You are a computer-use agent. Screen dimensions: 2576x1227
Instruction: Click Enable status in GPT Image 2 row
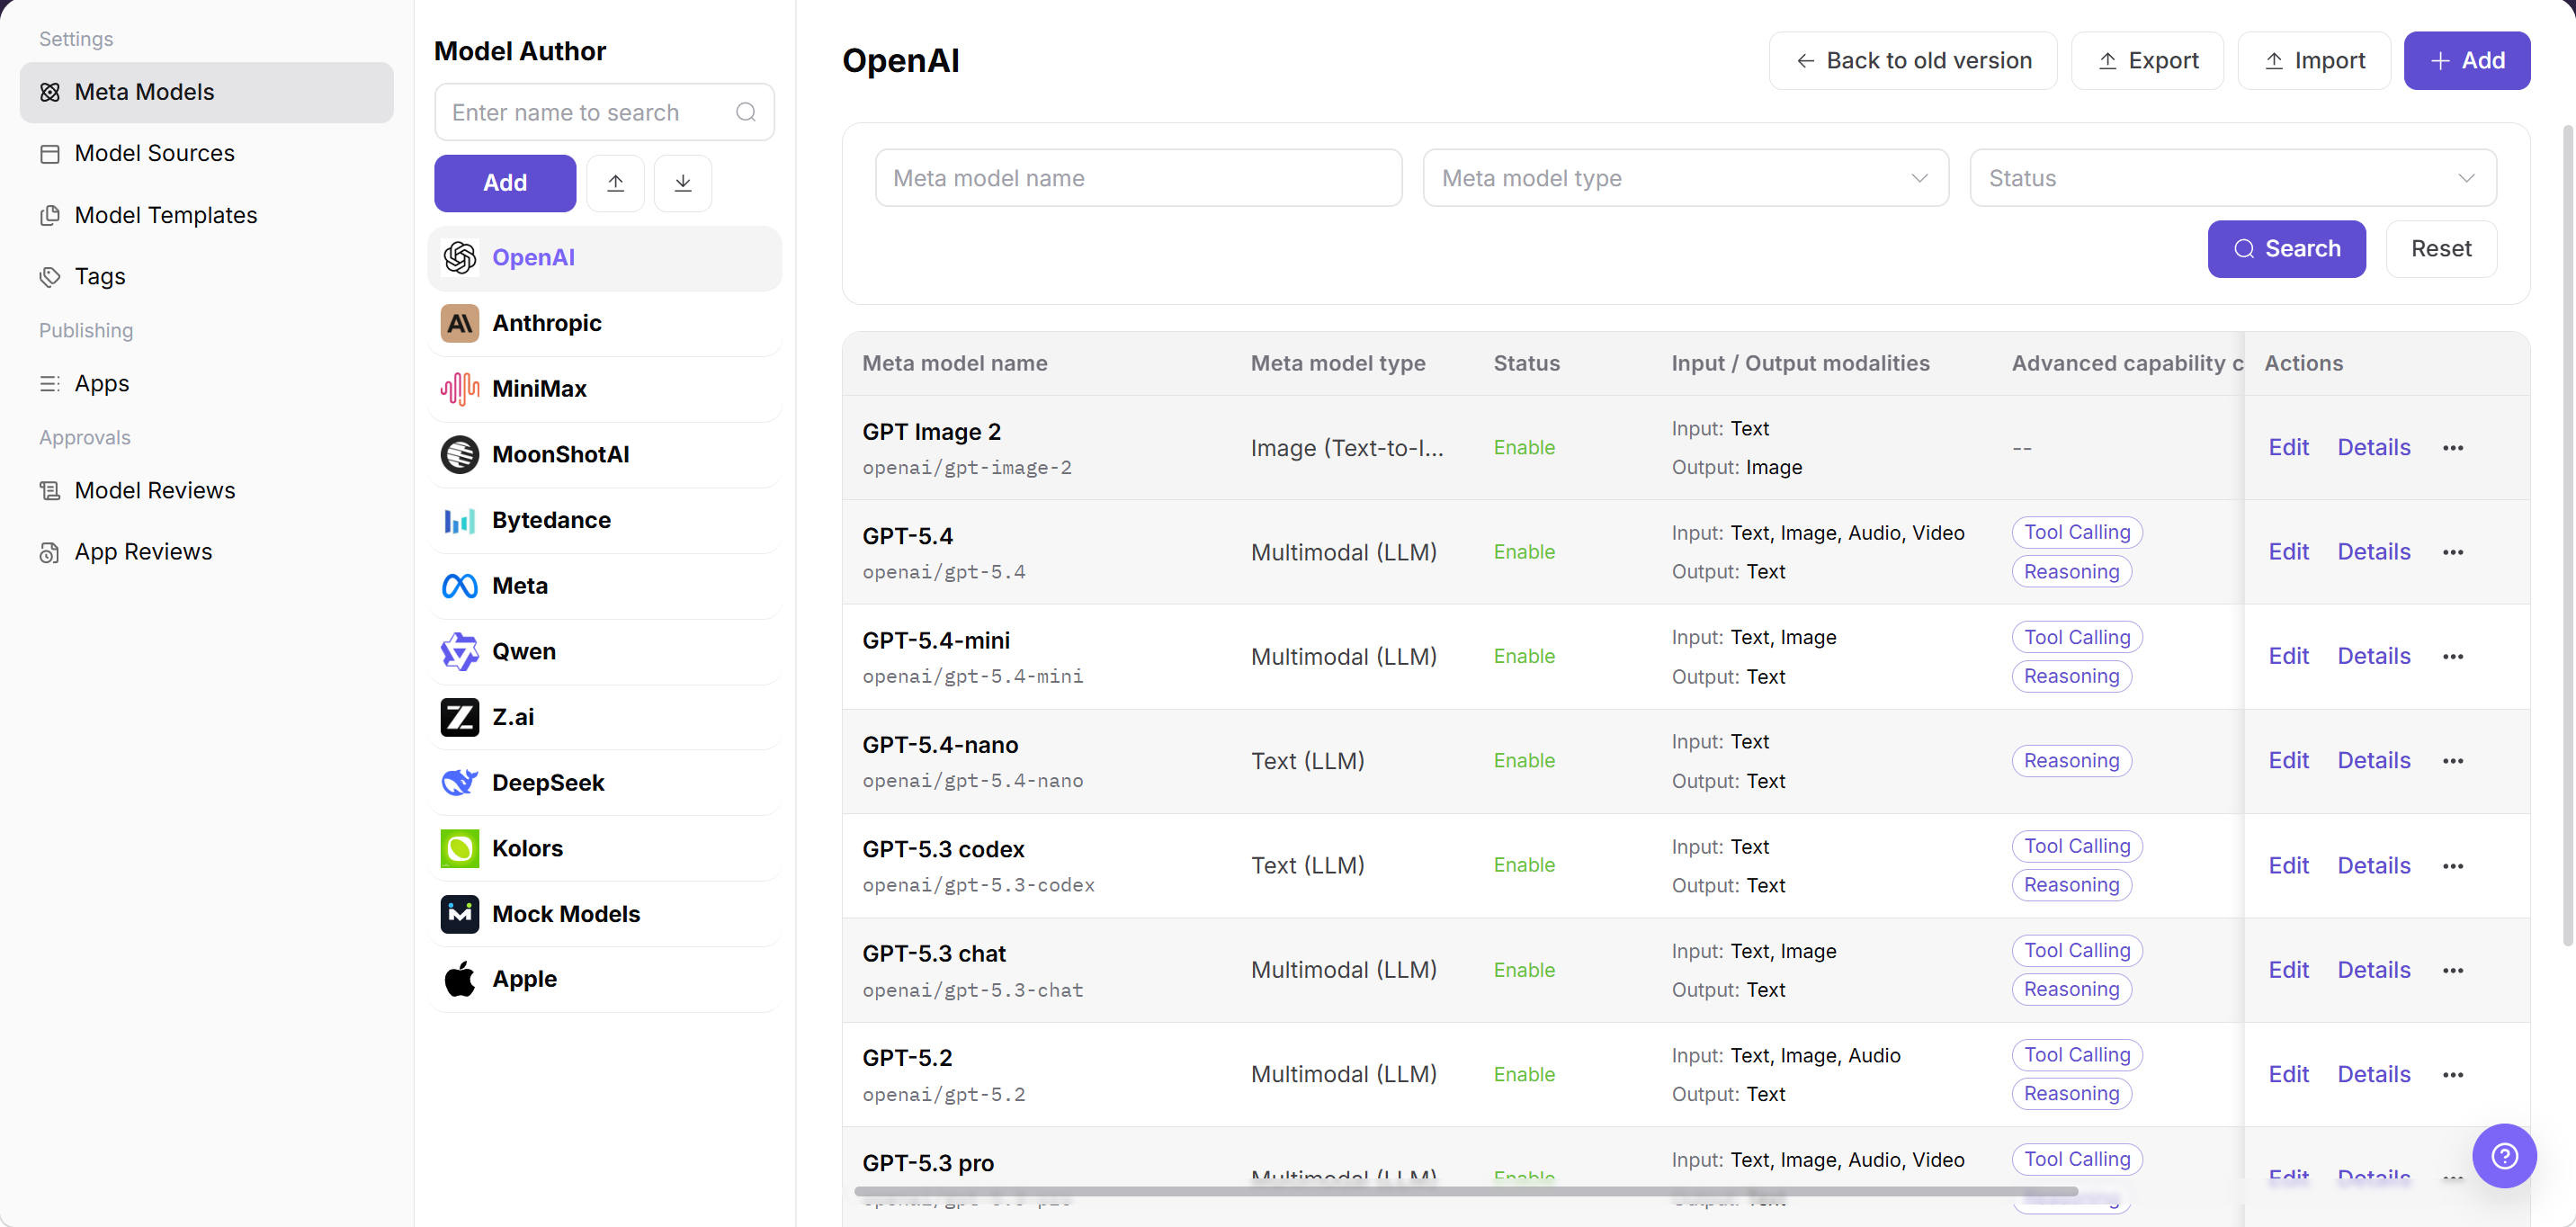1524,448
